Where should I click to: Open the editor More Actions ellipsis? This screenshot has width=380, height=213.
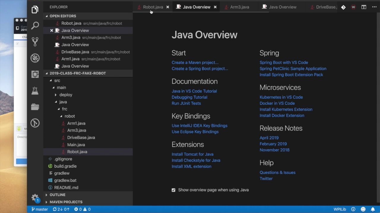coord(374,7)
